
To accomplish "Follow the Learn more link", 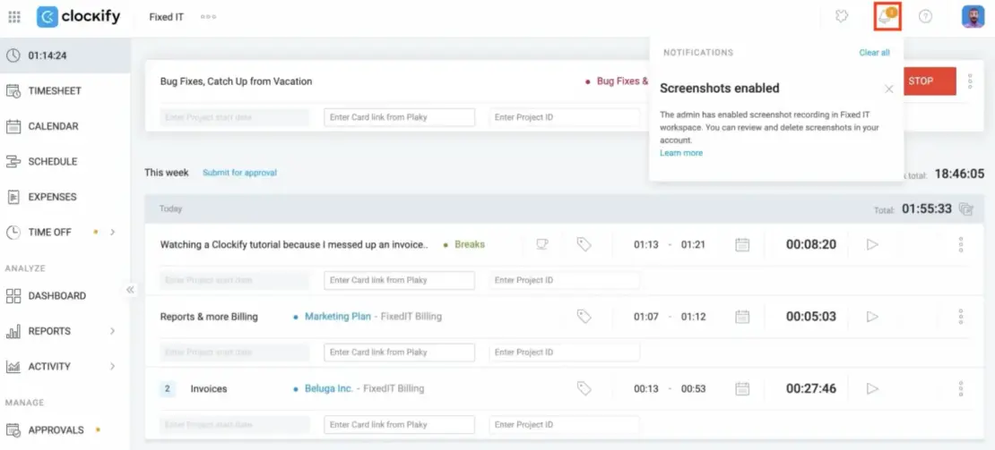I will coord(681,153).
